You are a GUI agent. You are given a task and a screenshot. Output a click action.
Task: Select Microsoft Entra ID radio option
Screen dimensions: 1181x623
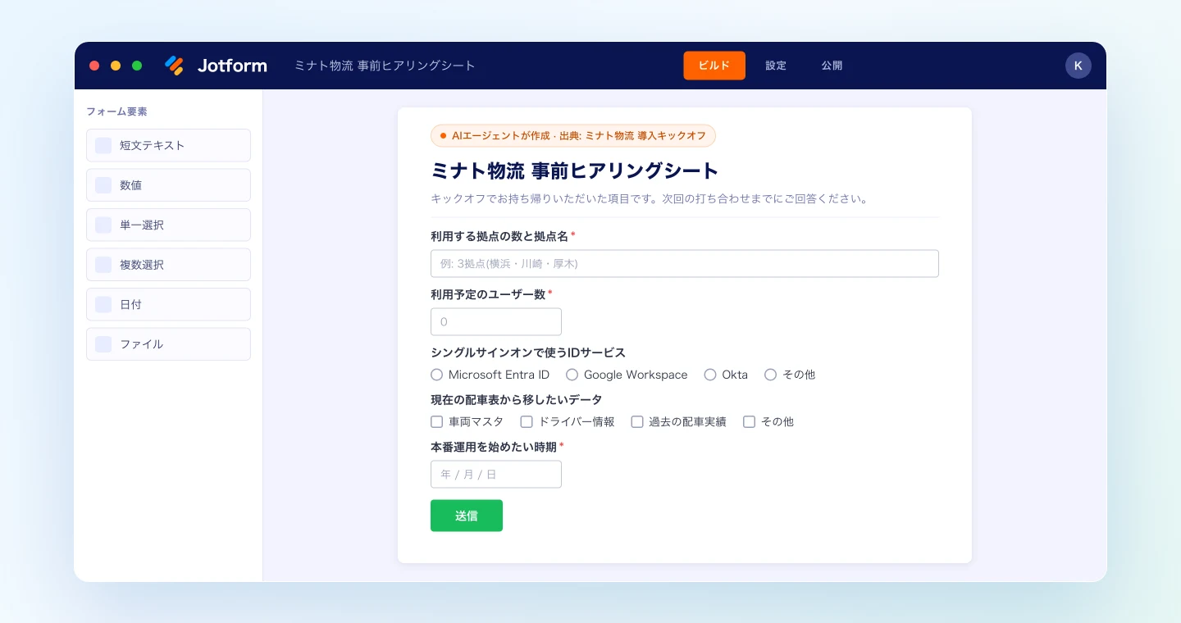click(x=437, y=375)
